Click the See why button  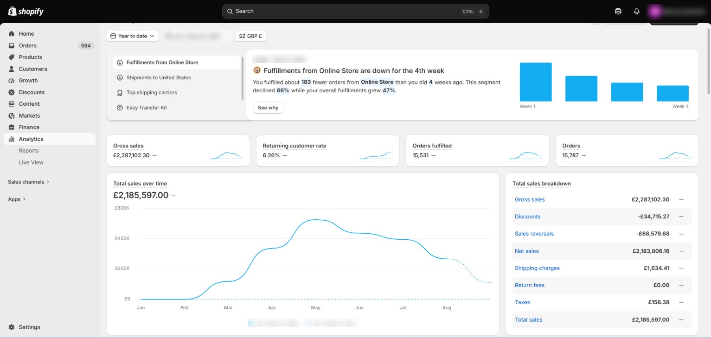click(268, 108)
